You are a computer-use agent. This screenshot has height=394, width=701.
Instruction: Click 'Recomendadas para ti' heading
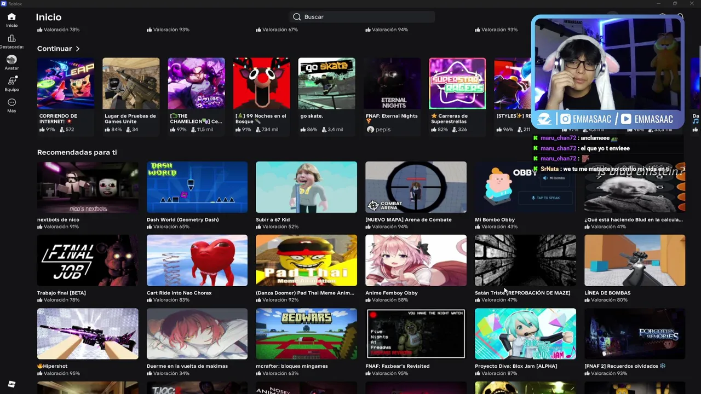(77, 152)
